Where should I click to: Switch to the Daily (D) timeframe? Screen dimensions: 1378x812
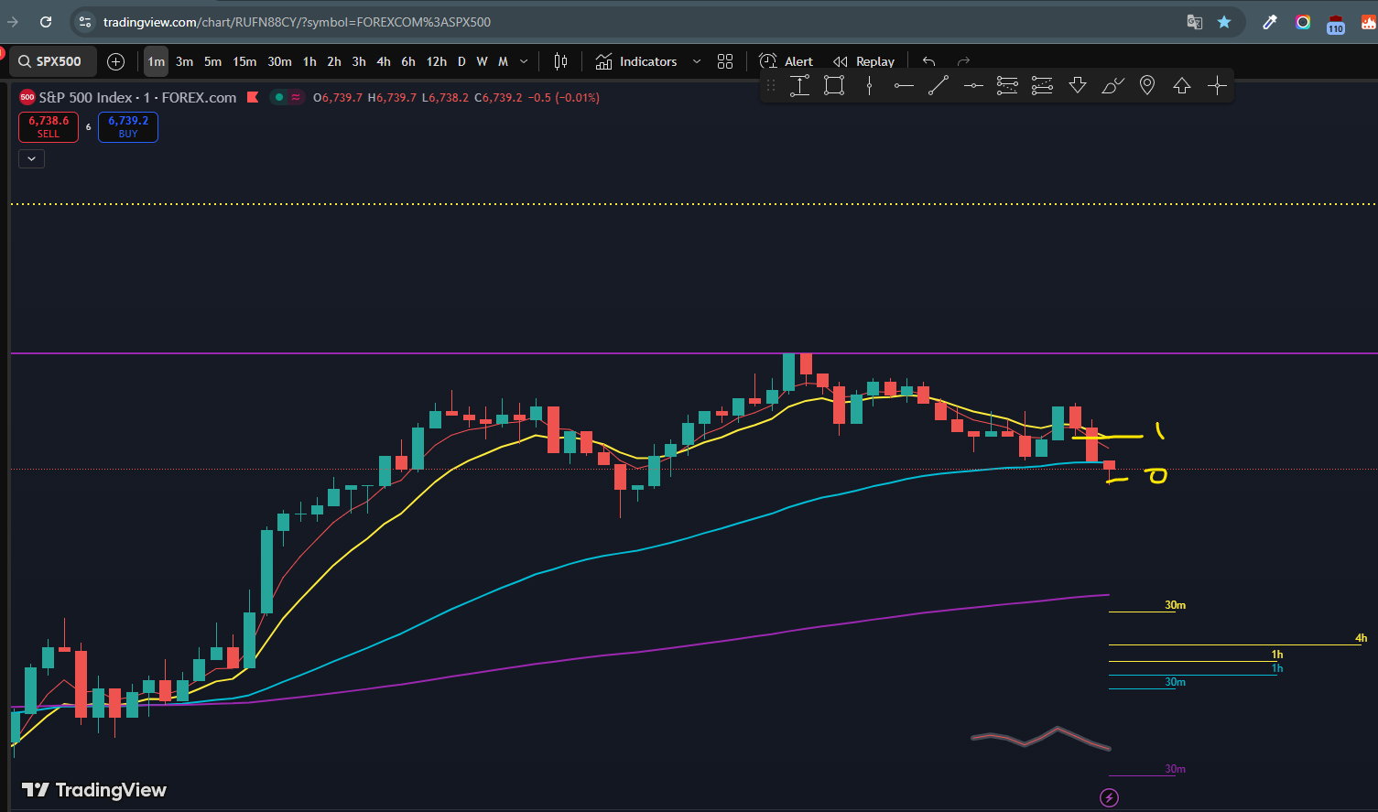(x=461, y=61)
